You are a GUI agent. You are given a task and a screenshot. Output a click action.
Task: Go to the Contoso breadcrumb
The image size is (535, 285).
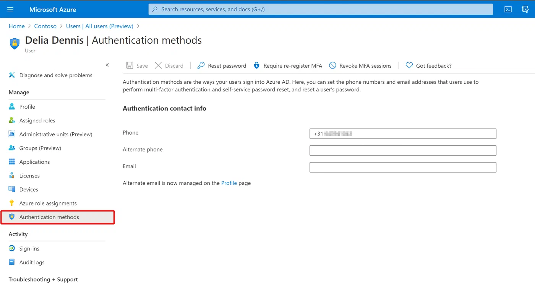[45, 26]
